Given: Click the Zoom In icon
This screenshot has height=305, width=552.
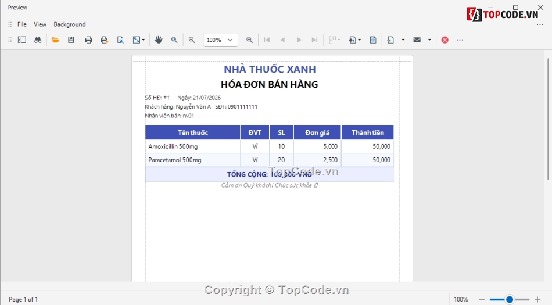Looking at the screenshot, I should [x=249, y=40].
